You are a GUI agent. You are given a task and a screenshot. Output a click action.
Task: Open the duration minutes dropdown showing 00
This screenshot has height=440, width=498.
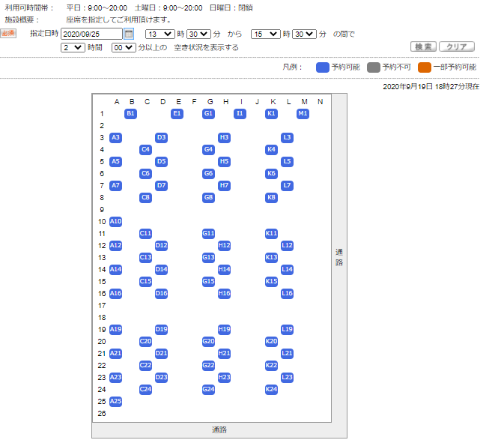[x=123, y=47]
